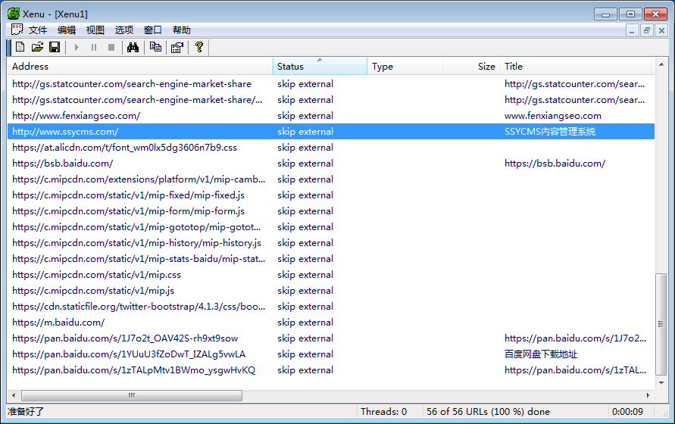Sort list by the Address column header
675x424 pixels.
tap(140, 67)
